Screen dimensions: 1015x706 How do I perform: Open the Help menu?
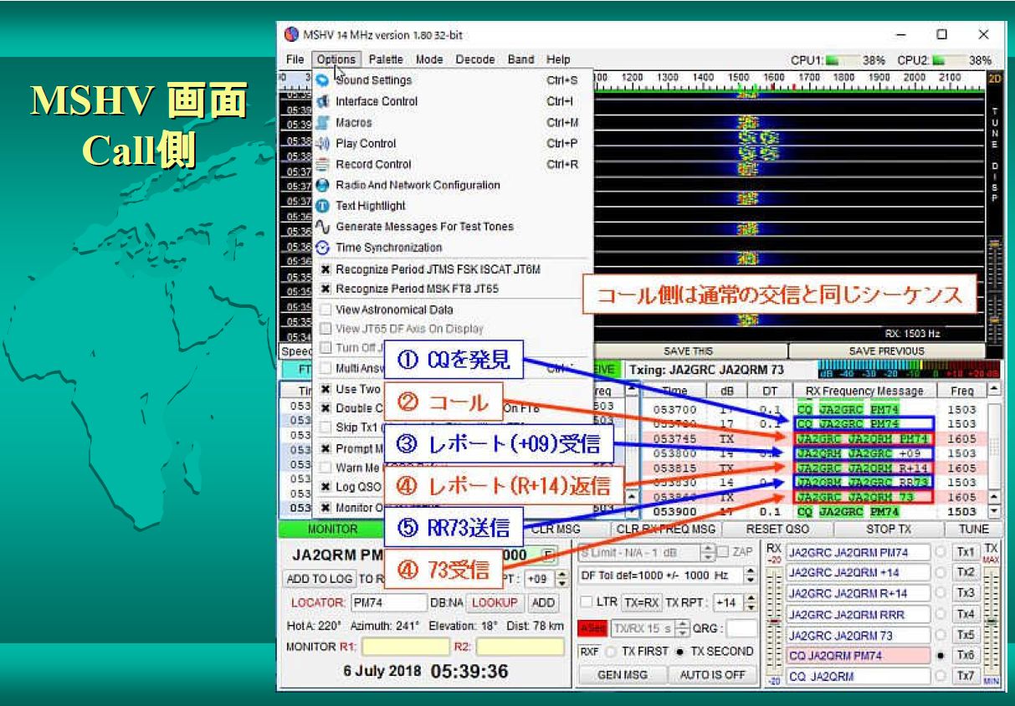tap(558, 59)
